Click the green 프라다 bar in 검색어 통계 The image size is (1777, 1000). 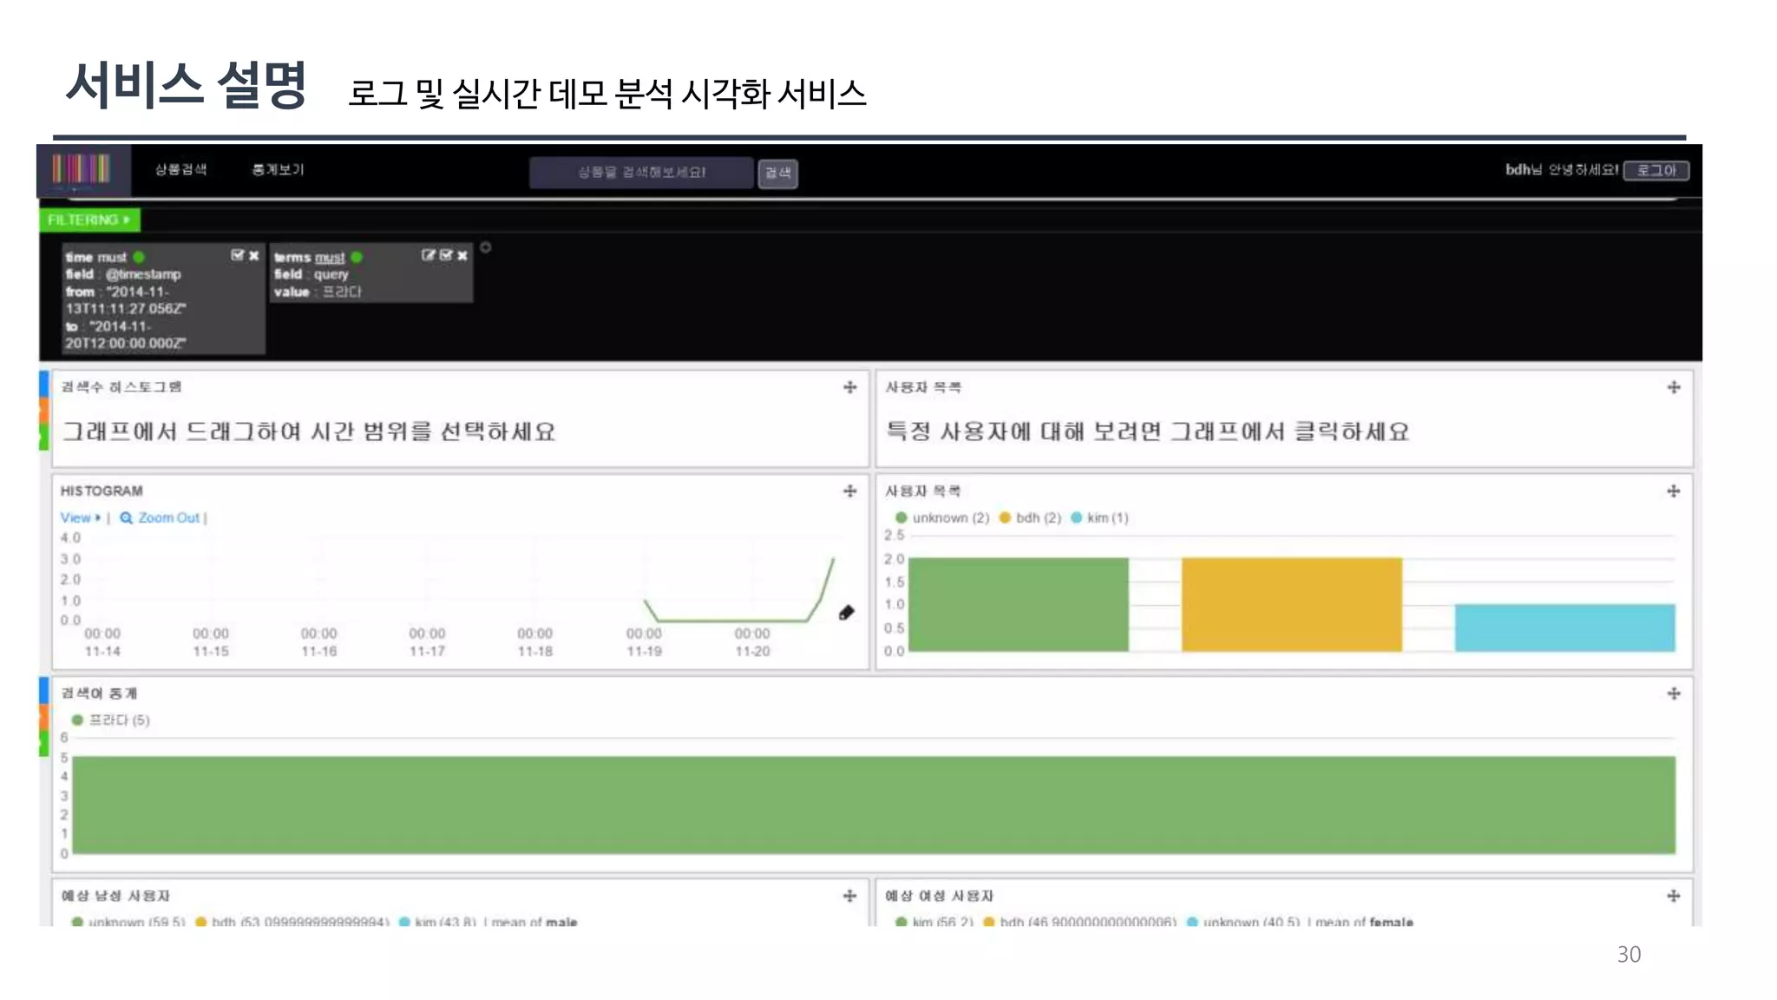click(x=874, y=805)
